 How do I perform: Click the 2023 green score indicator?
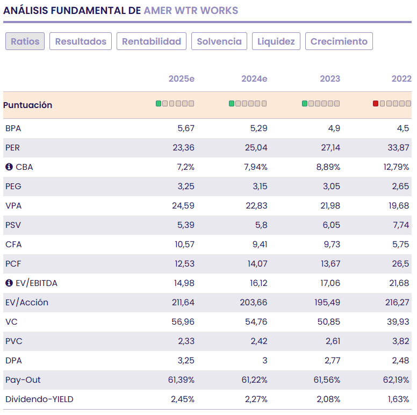[305, 103]
